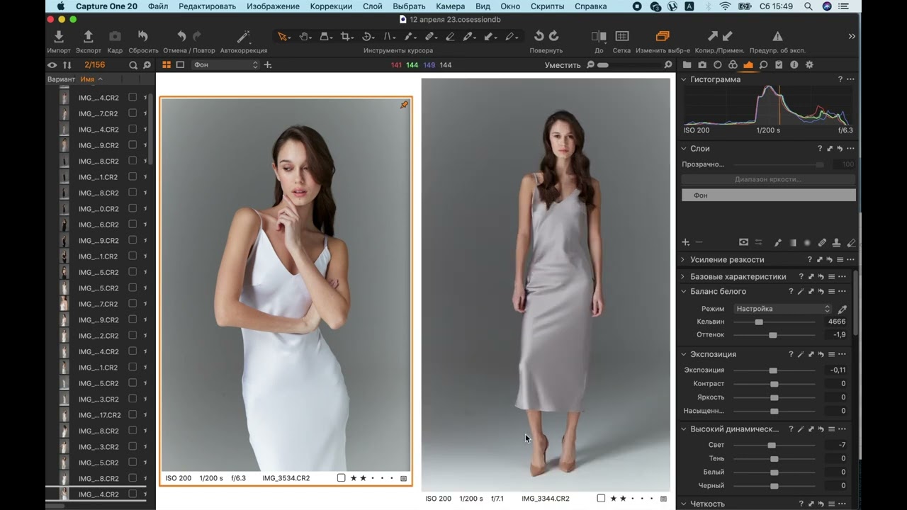Open the gear Batch tool tab
The width and height of the screenshot is (907, 510).
click(809, 65)
